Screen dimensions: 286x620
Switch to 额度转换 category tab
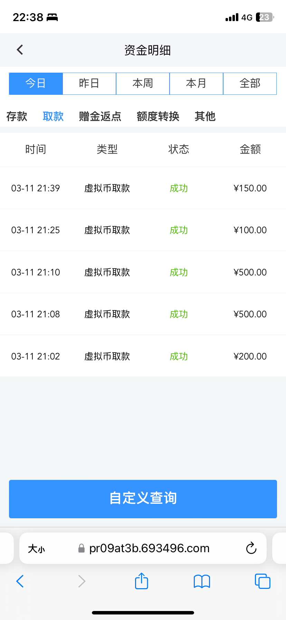click(x=158, y=116)
